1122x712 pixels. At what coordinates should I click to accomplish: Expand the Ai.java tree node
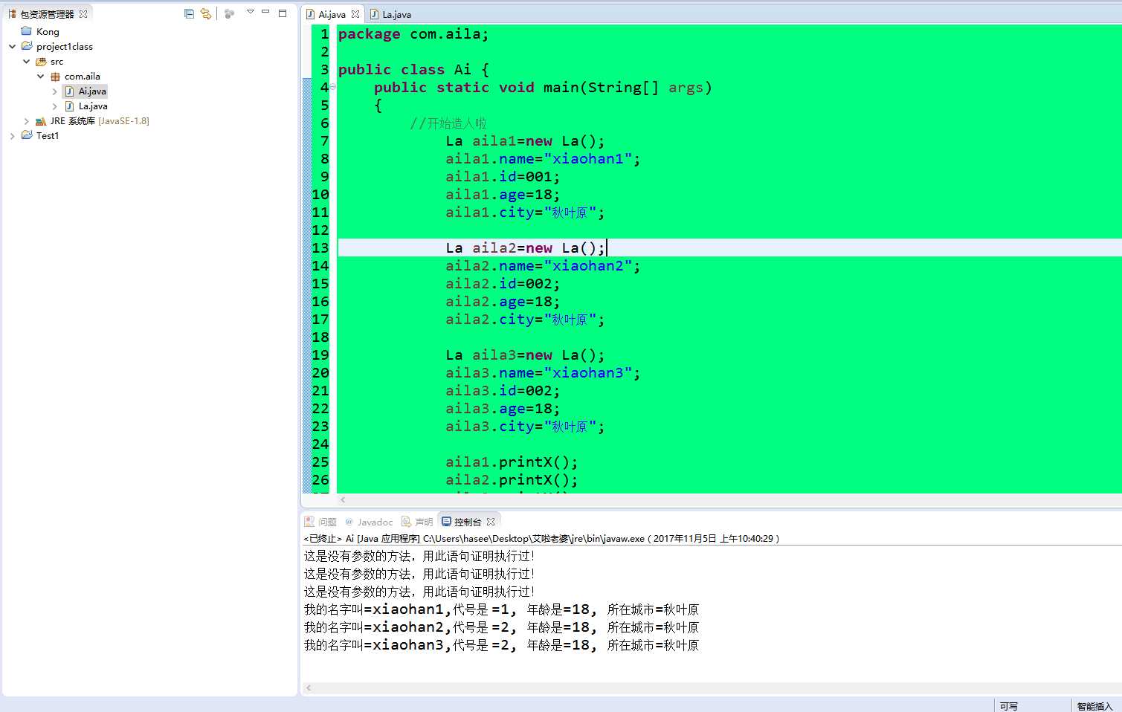tap(54, 91)
